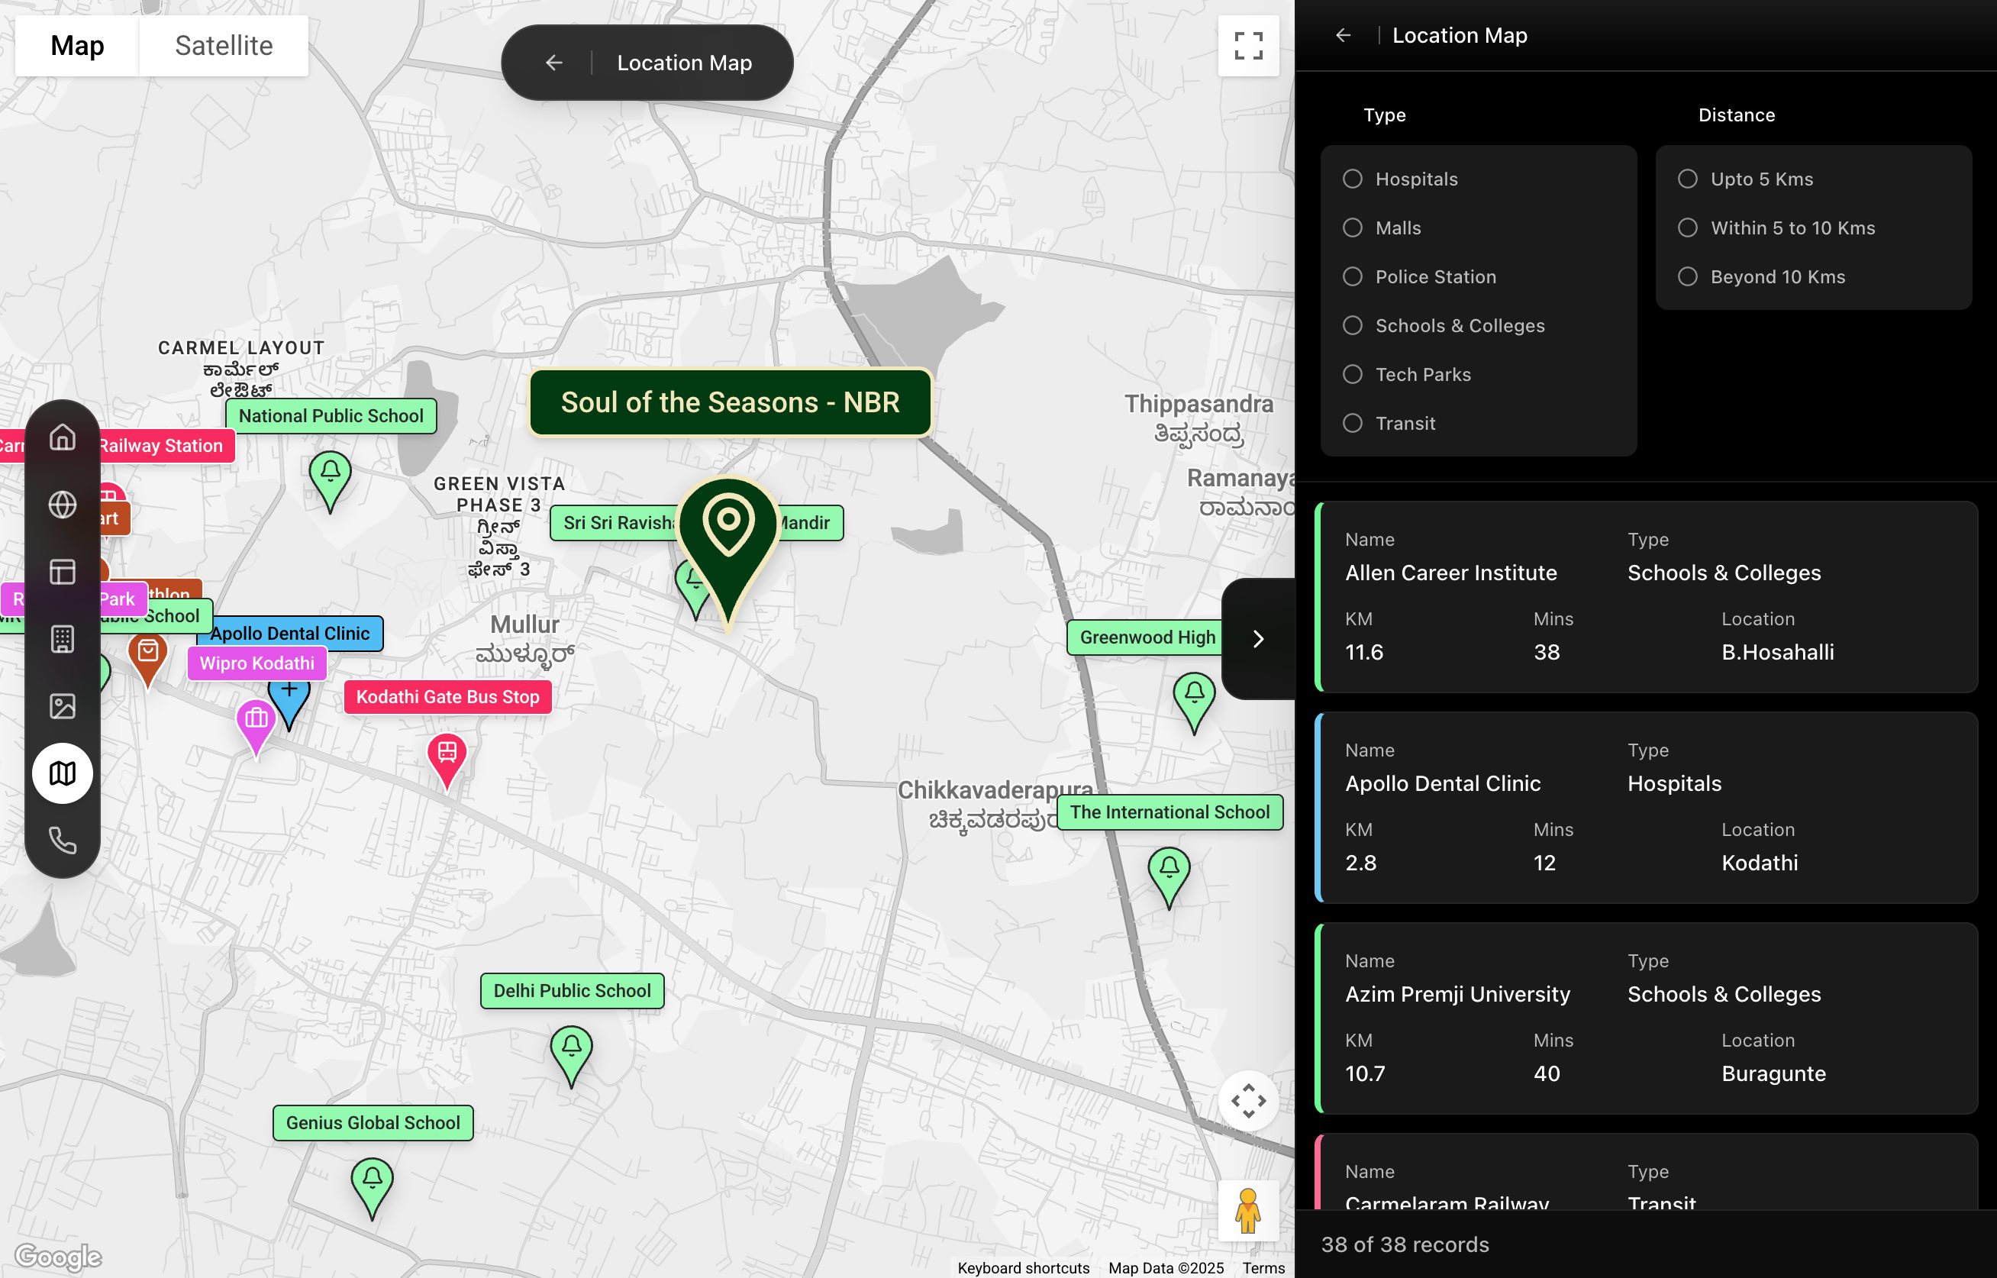Enable the Tech Parks filter
The height and width of the screenshot is (1278, 1997).
tap(1353, 374)
